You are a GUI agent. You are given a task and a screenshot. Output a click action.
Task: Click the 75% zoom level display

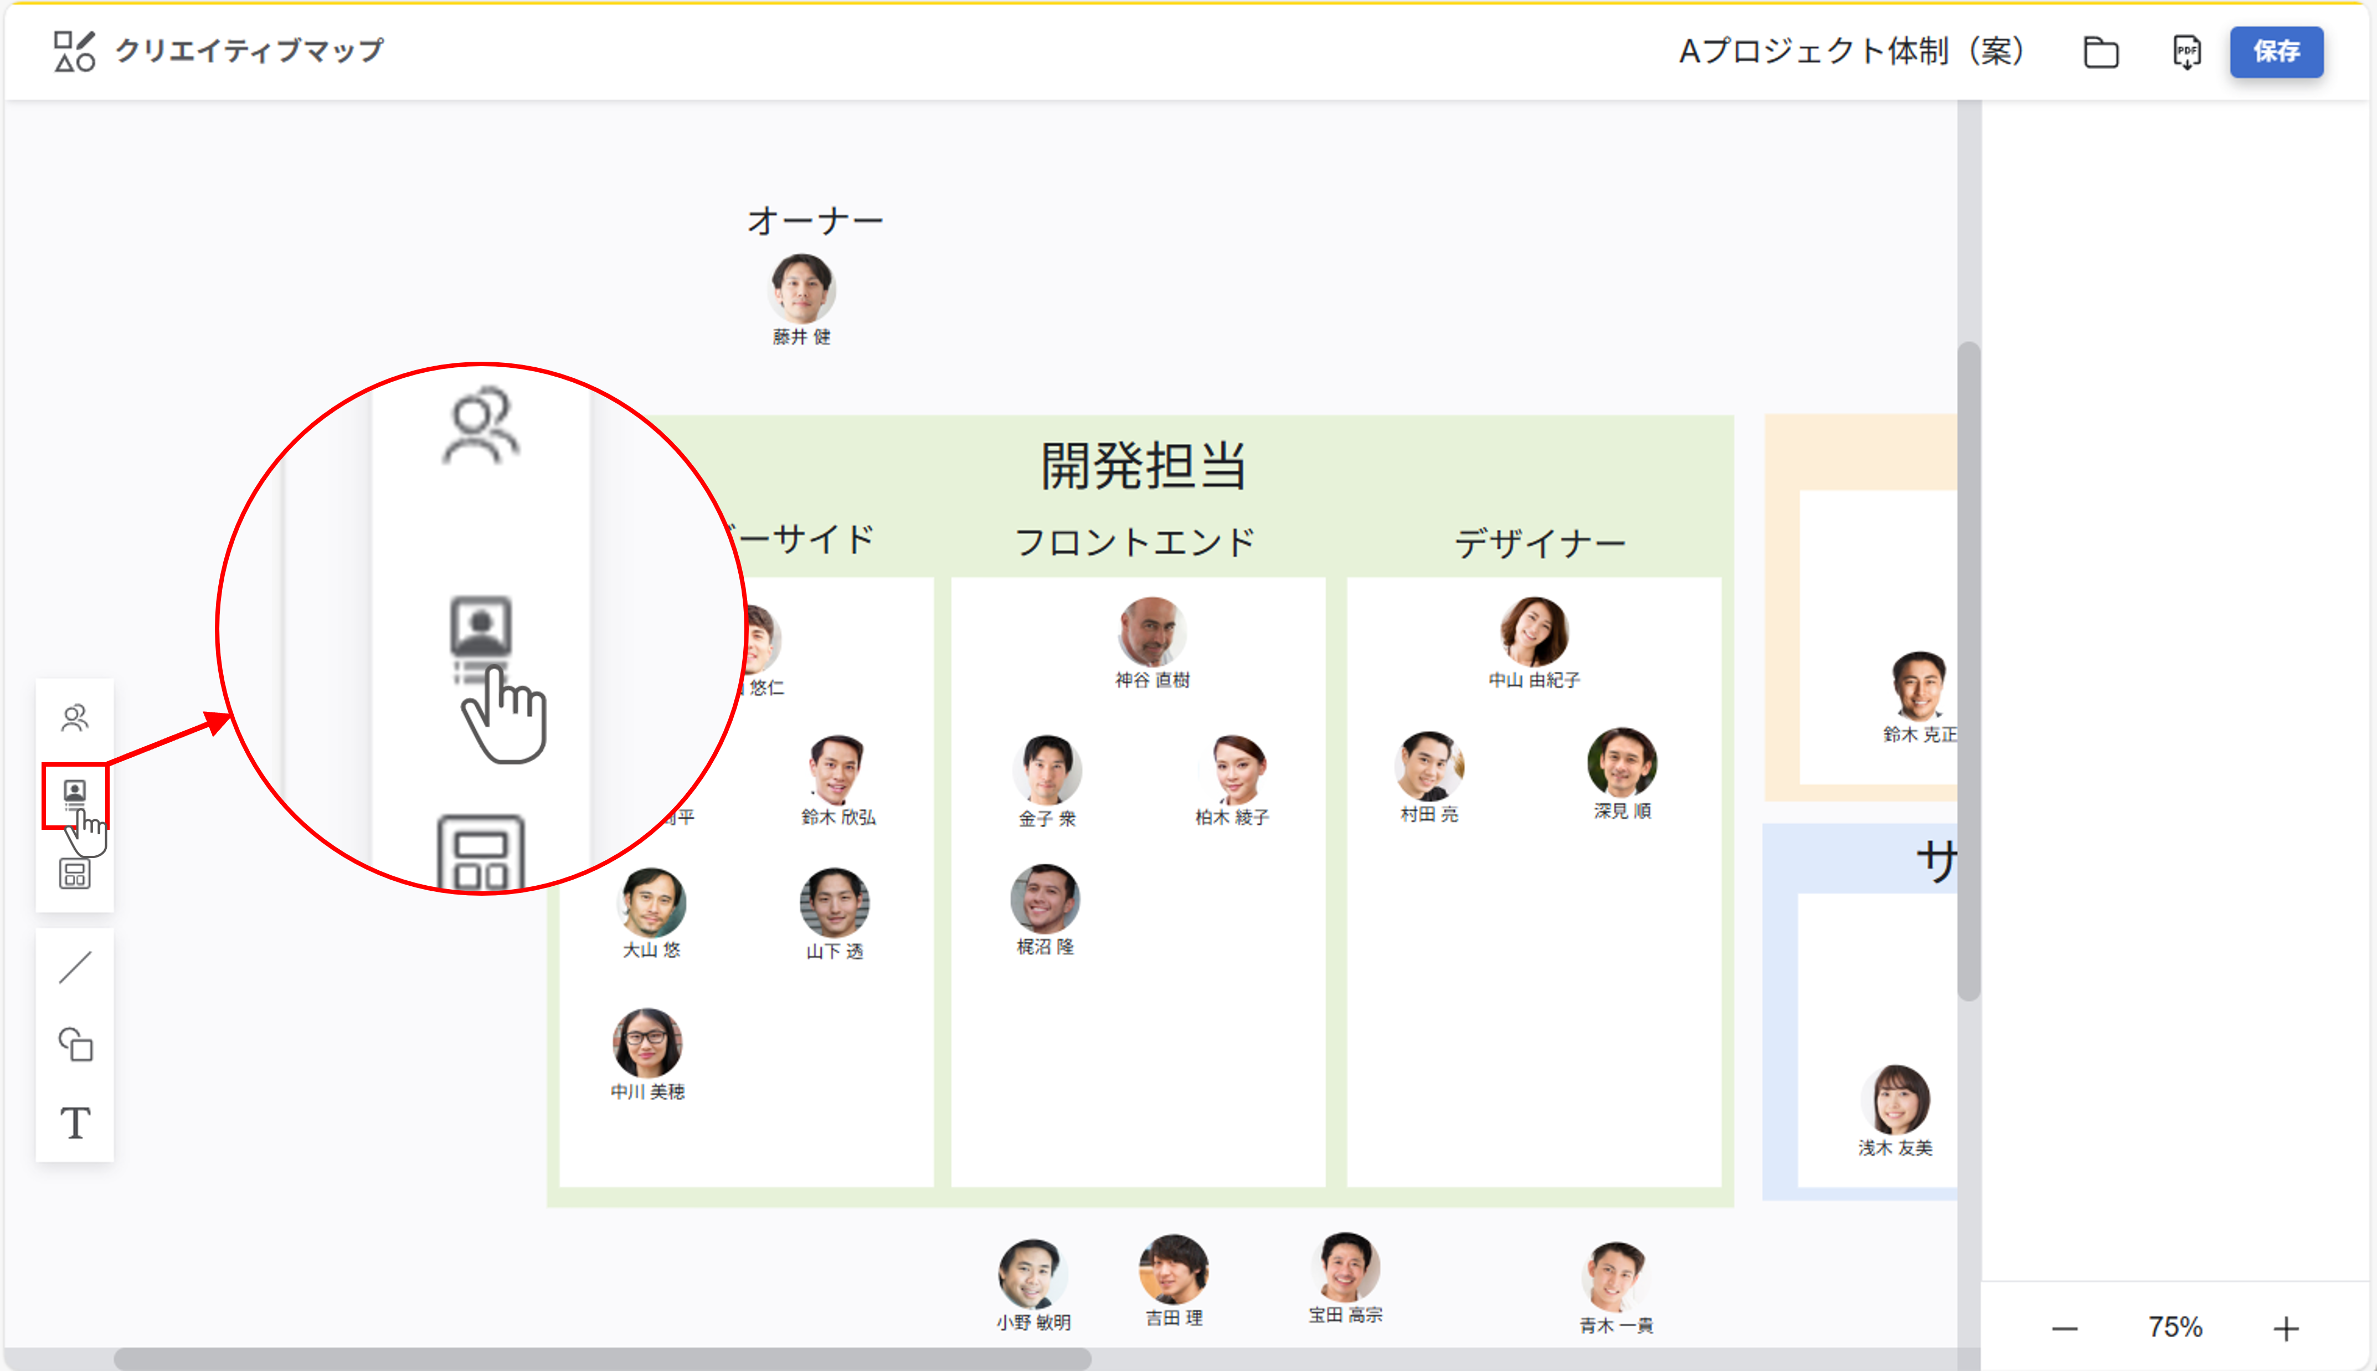coord(2175,1329)
